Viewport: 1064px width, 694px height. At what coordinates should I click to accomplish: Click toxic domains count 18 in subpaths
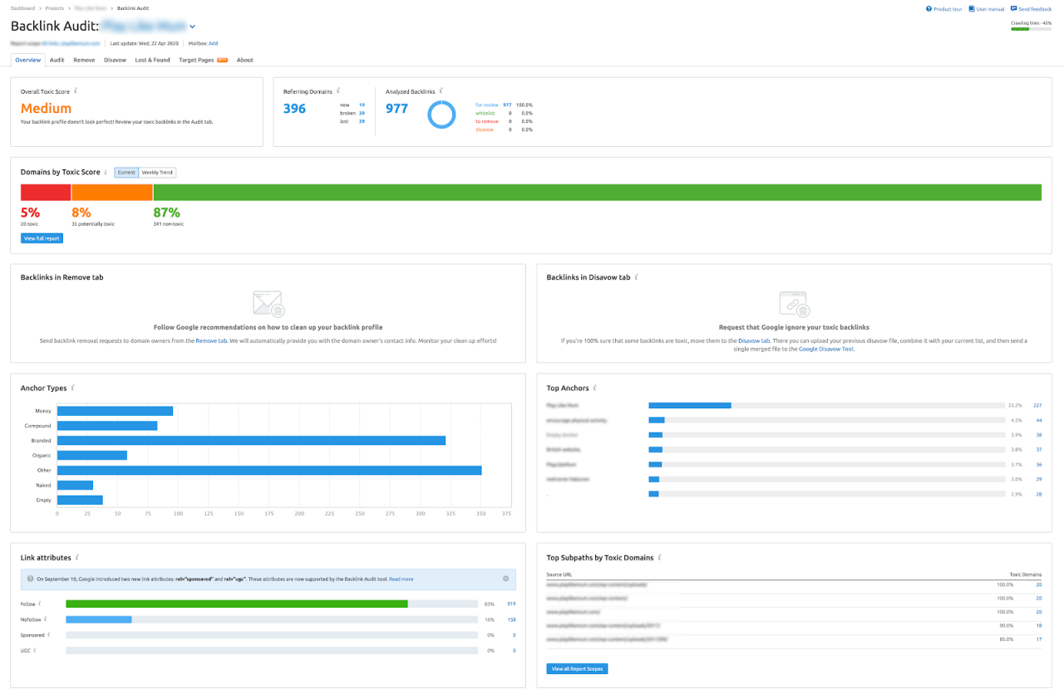pyautogui.click(x=1039, y=626)
